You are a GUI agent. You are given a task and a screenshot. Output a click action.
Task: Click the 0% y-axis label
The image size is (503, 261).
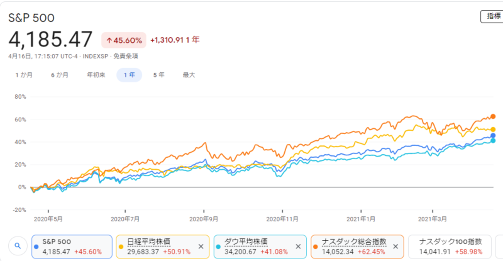tap(22, 187)
